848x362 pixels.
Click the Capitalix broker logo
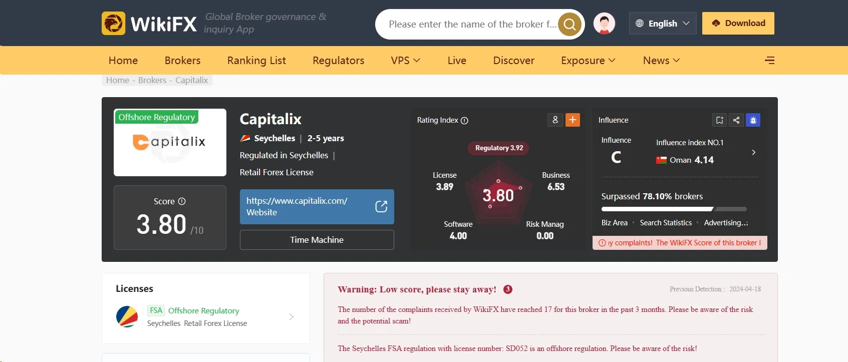click(170, 142)
